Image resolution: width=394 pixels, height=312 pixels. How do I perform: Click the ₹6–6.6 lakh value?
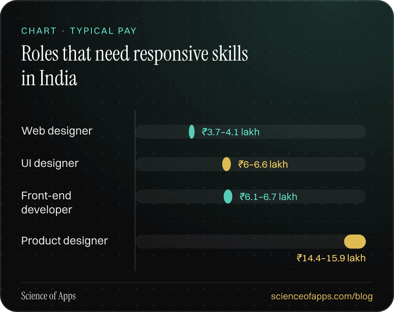coord(263,164)
